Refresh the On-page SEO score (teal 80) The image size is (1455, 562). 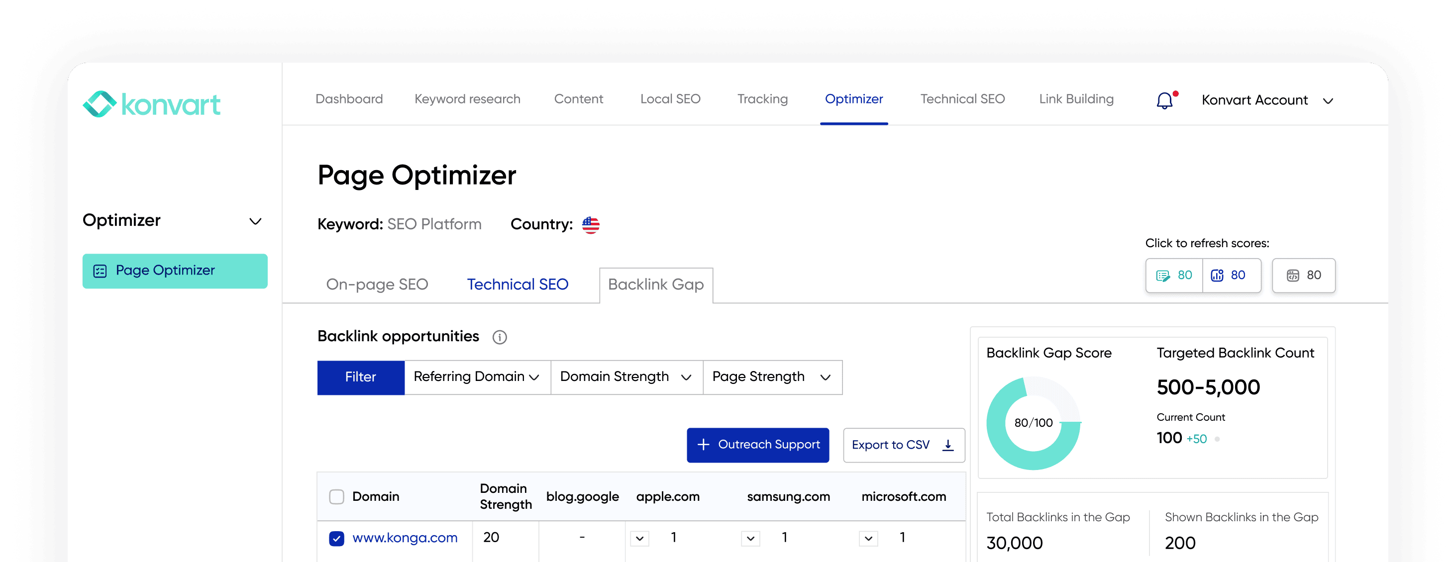coord(1174,276)
